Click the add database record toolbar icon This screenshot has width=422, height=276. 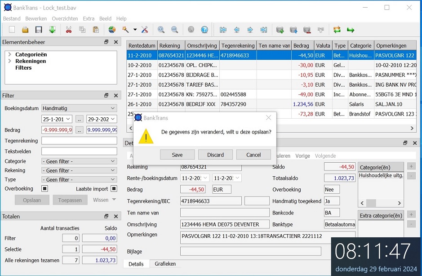[280, 30]
